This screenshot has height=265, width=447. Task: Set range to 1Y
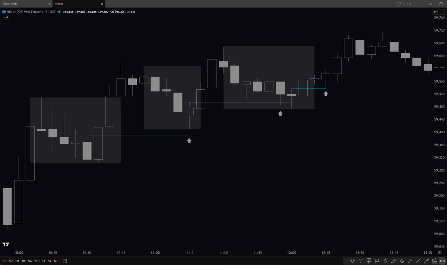[44, 261]
